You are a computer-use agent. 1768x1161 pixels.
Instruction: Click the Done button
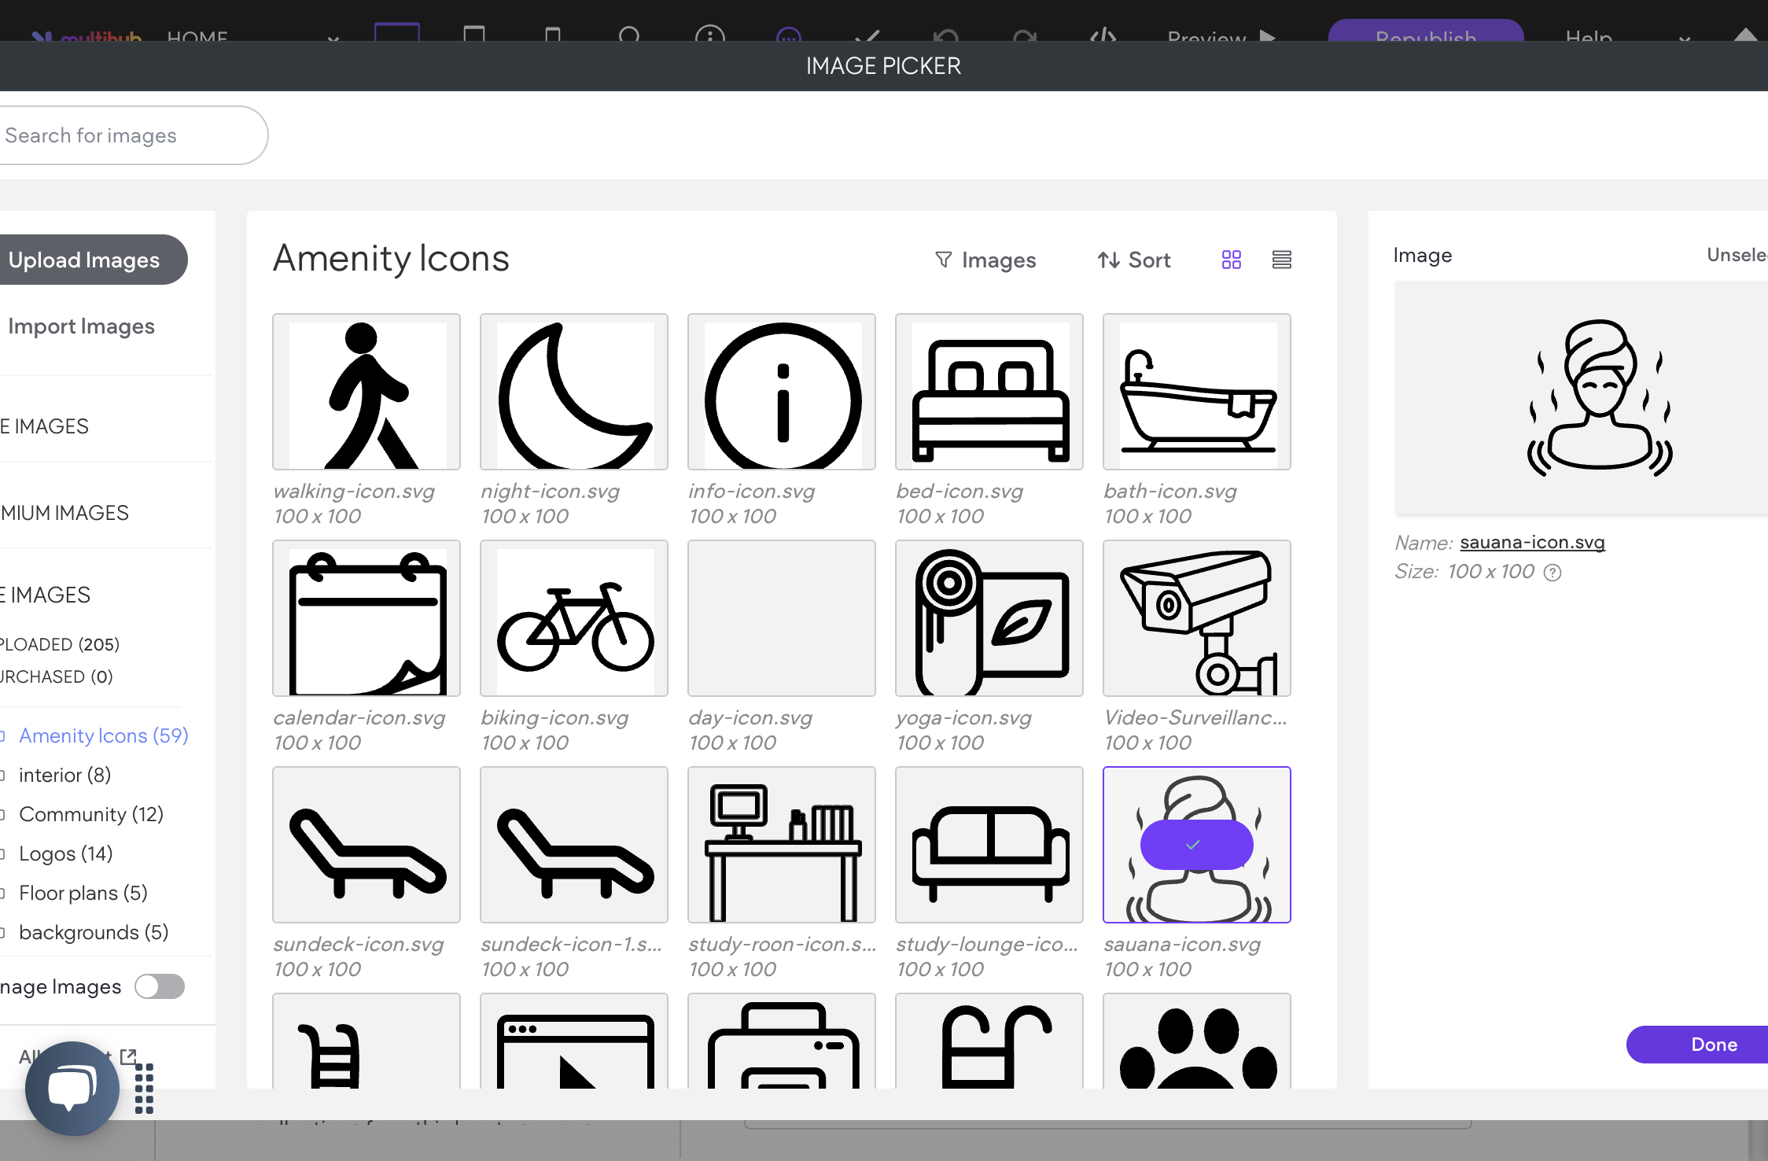pyautogui.click(x=1697, y=1045)
